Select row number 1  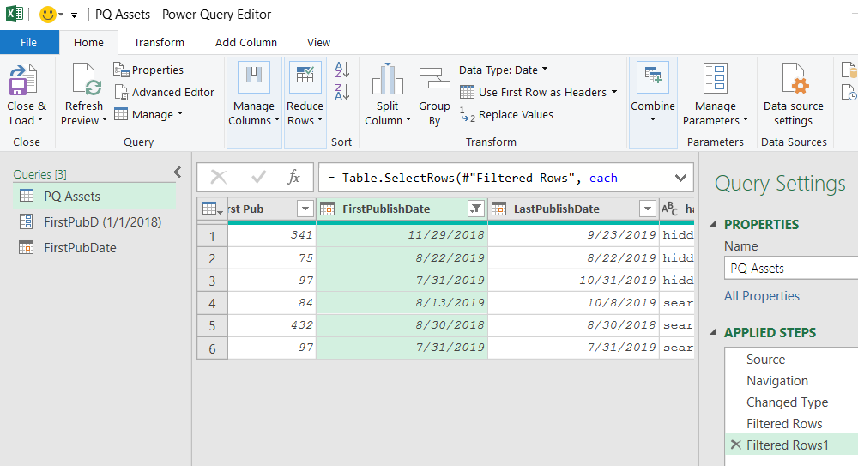coord(212,236)
